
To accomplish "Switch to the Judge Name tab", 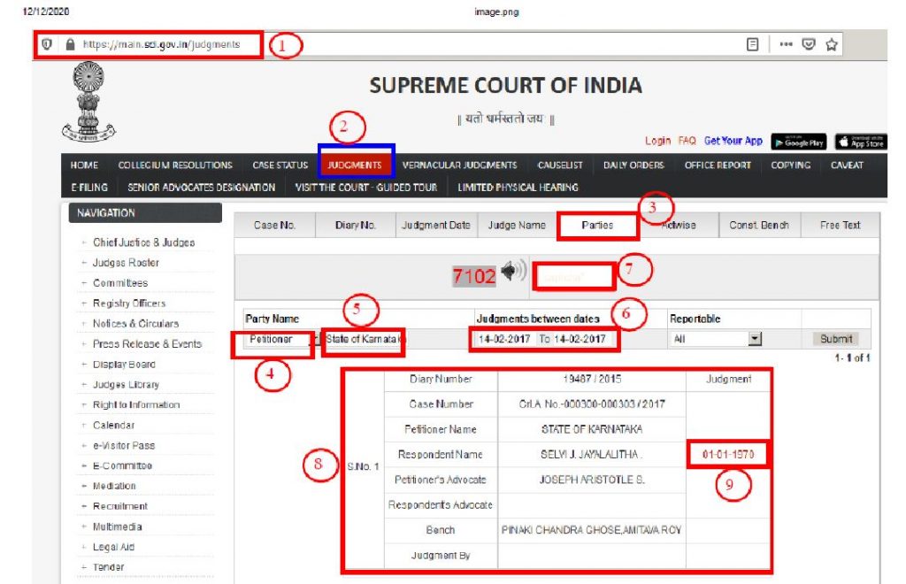I will pyautogui.click(x=517, y=226).
